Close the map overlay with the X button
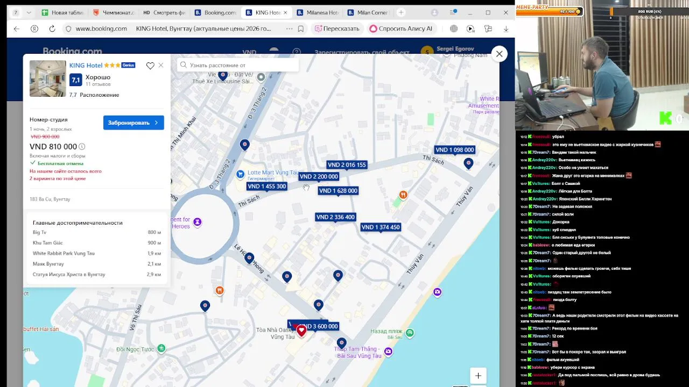 click(499, 54)
